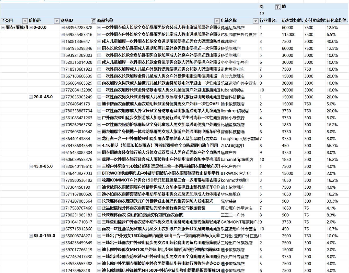Collapse the 雨衣/雨裤 category group
349x273 pixels.
(3, 28)
